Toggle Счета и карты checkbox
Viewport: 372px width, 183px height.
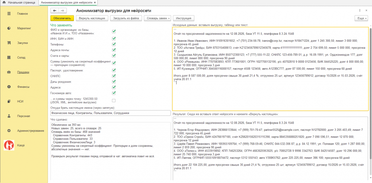click(x=114, y=56)
